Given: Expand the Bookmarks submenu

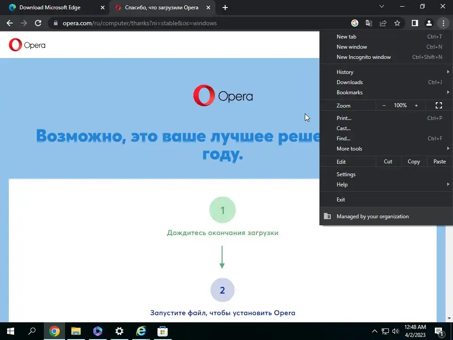Looking at the screenshot, I should point(386,93).
